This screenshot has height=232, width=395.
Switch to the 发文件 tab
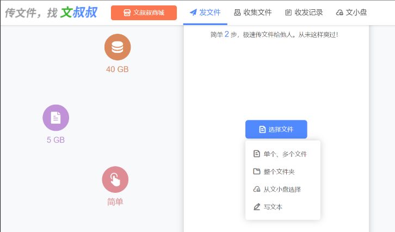point(205,13)
